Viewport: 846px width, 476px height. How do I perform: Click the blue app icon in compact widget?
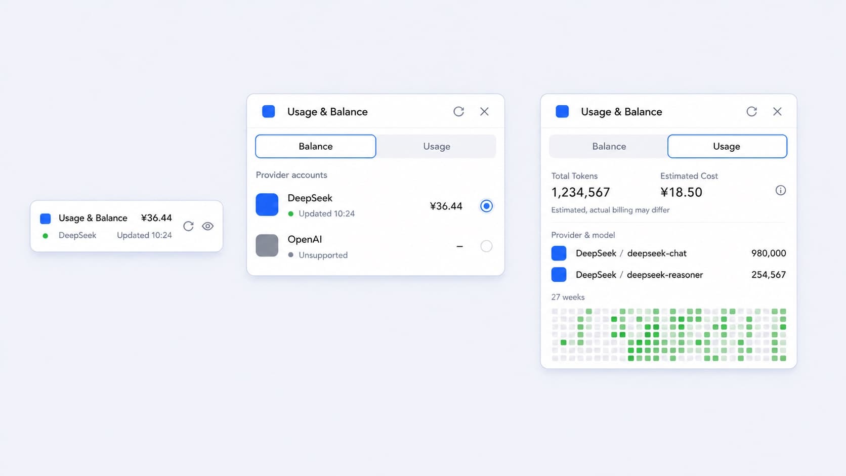pos(46,219)
